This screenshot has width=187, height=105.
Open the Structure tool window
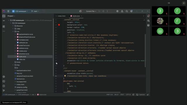[4, 27]
